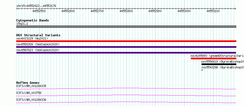Click the left arrowhead of the ruler
The height and width of the screenshot is (106, 244).
(17, 9)
